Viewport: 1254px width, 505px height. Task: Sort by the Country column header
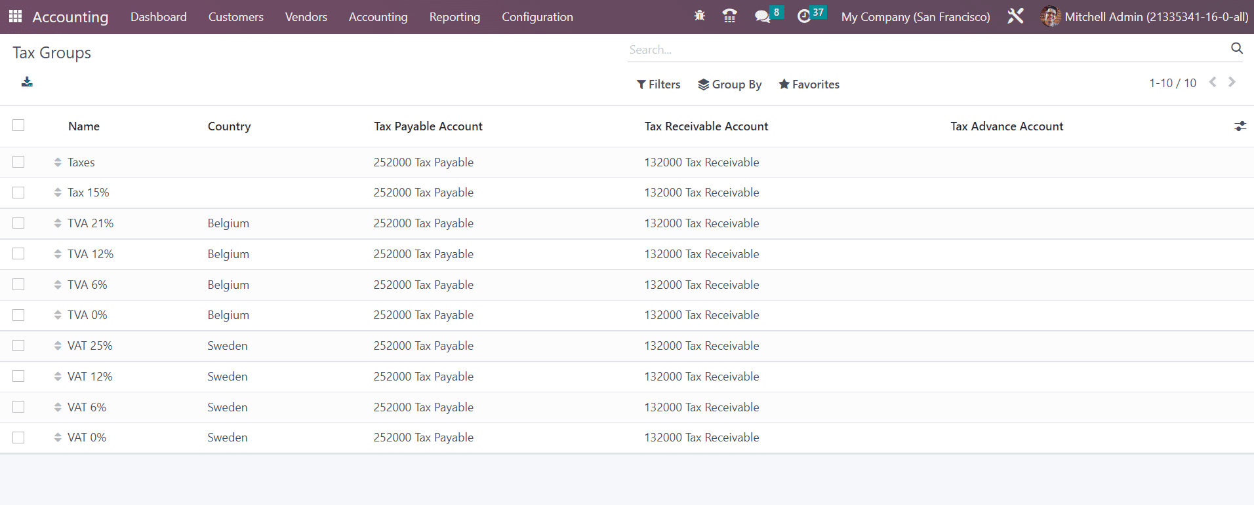click(229, 126)
